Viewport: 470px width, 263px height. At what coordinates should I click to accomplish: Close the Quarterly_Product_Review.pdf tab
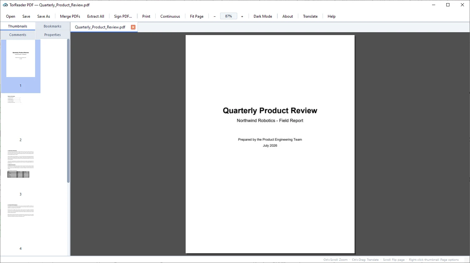click(x=133, y=27)
